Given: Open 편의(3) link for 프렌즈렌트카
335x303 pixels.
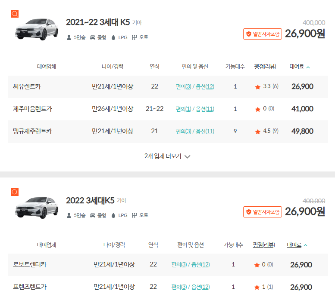Looking at the screenshot, I should [179, 287].
